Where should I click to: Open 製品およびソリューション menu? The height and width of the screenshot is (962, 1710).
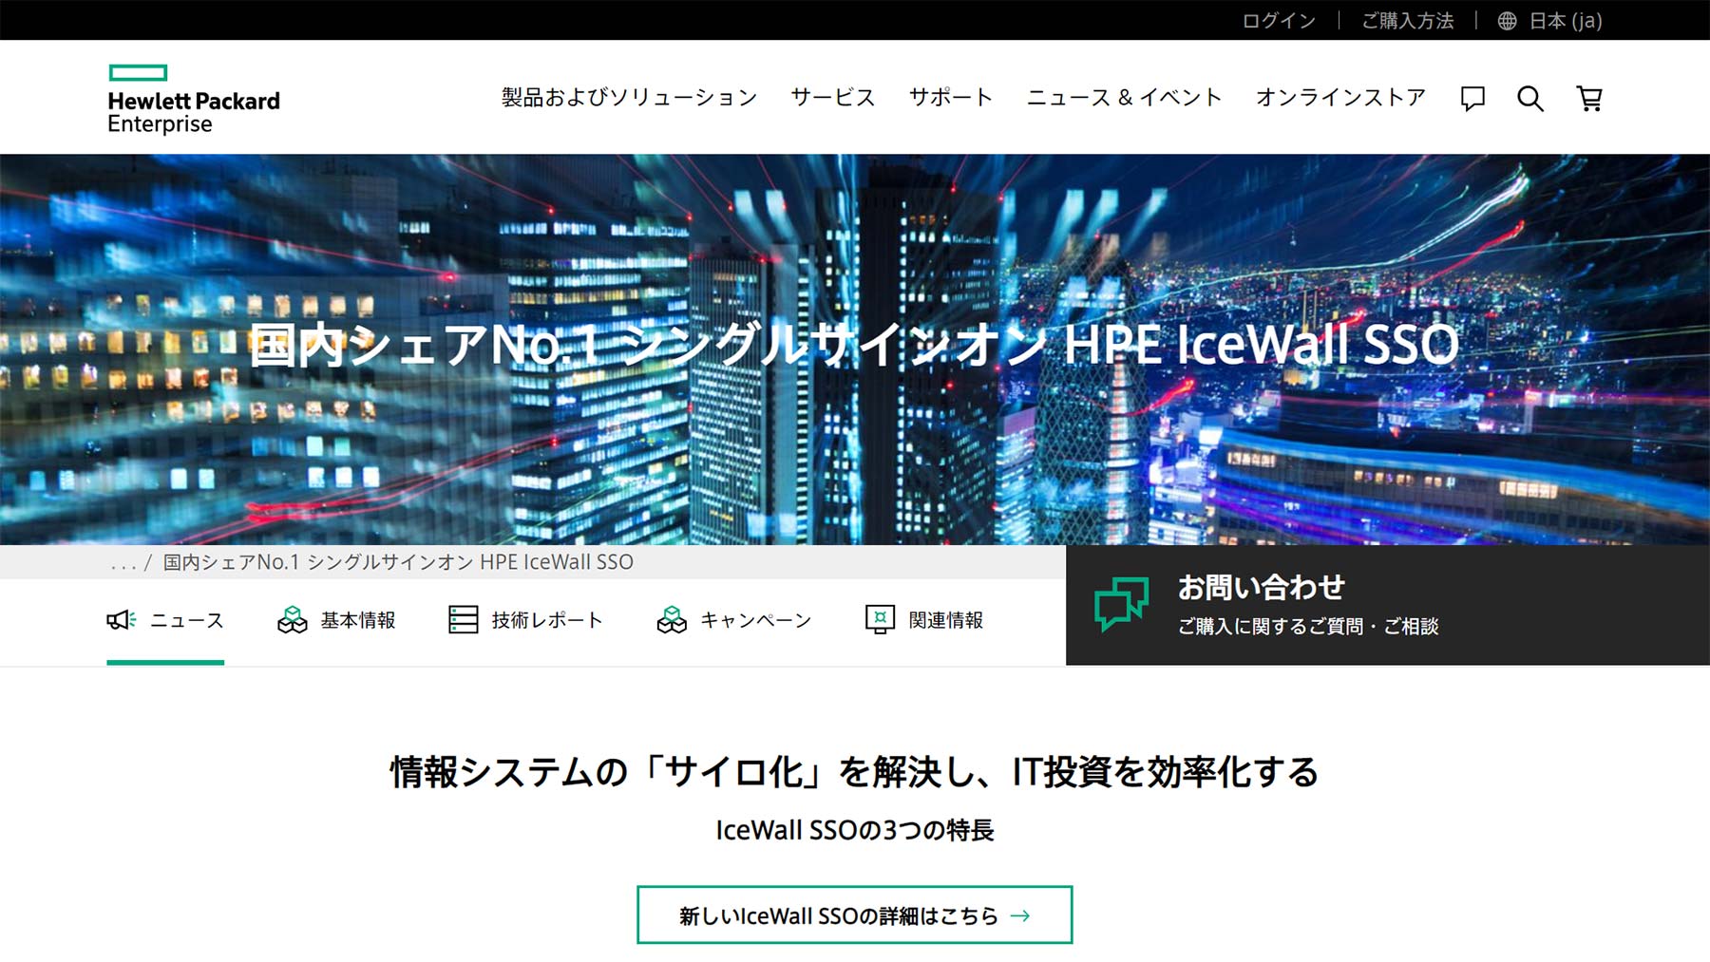pyautogui.click(x=629, y=97)
